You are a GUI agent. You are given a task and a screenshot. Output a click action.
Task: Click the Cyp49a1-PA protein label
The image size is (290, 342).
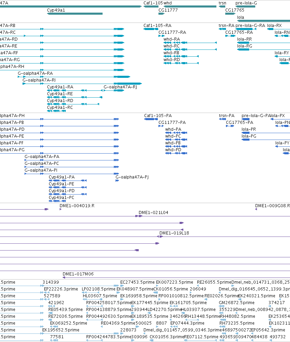pyautogui.click(x=62, y=177)
